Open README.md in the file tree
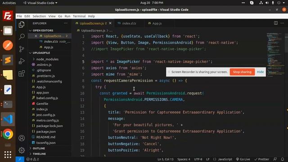This screenshot has width=288, height=162. (46, 137)
